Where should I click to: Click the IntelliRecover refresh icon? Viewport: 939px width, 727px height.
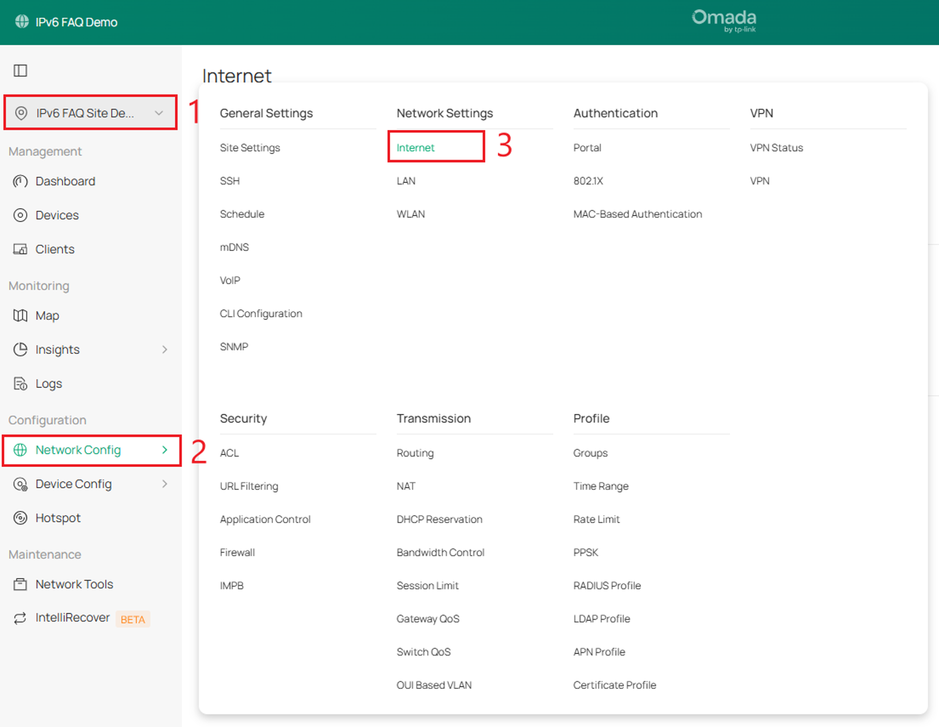(20, 618)
